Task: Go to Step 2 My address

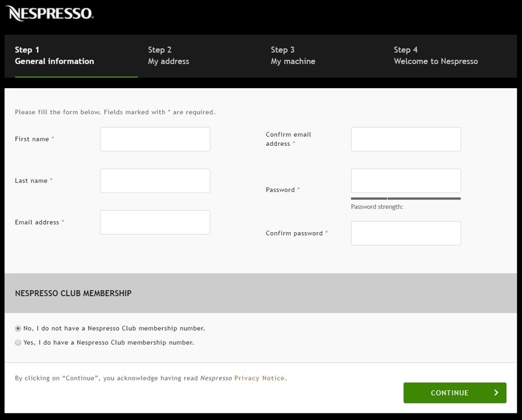Action: click(x=169, y=55)
